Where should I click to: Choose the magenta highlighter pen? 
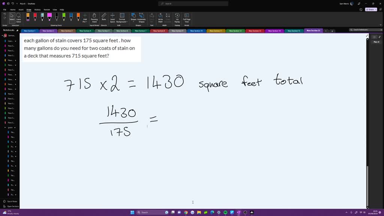(x=49, y=17)
